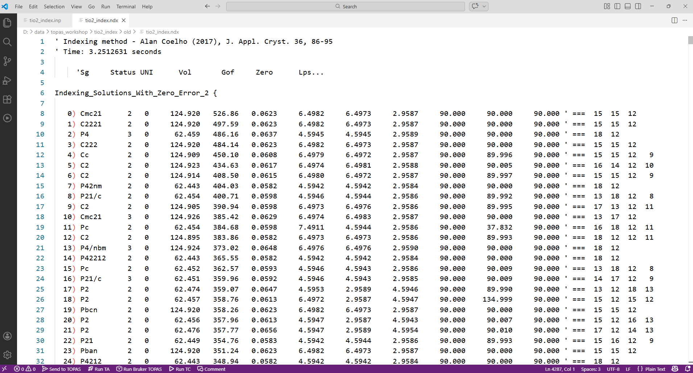Open the Extensions view

point(7,100)
